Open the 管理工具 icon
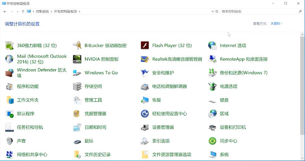Screen dimensions: 305x161 pos(77,100)
